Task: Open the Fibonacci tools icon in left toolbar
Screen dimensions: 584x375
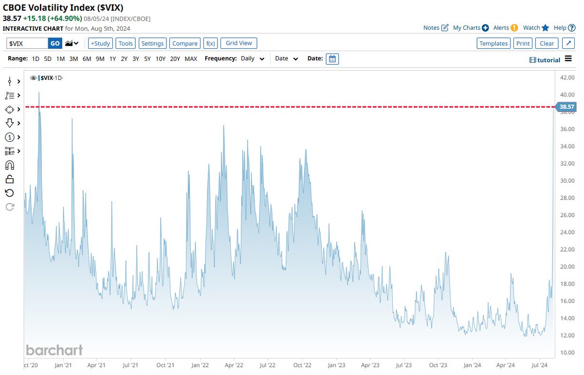Action: (x=10, y=95)
